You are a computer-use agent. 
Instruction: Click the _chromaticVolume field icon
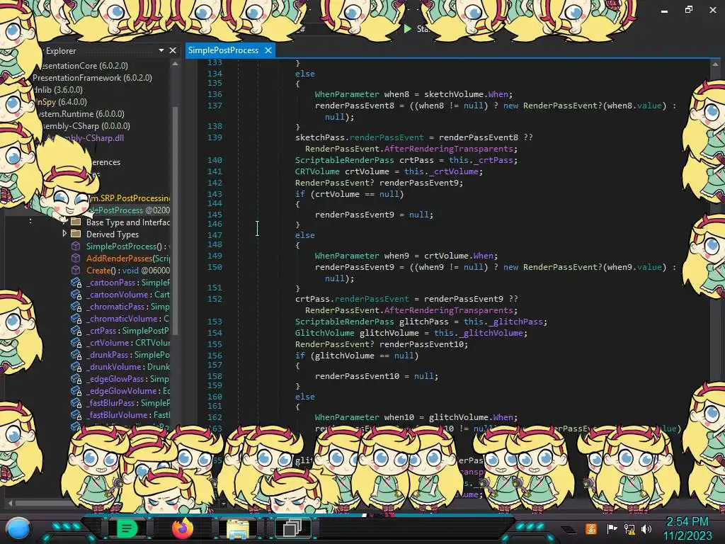pyautogui.click(x=76, y=318)
